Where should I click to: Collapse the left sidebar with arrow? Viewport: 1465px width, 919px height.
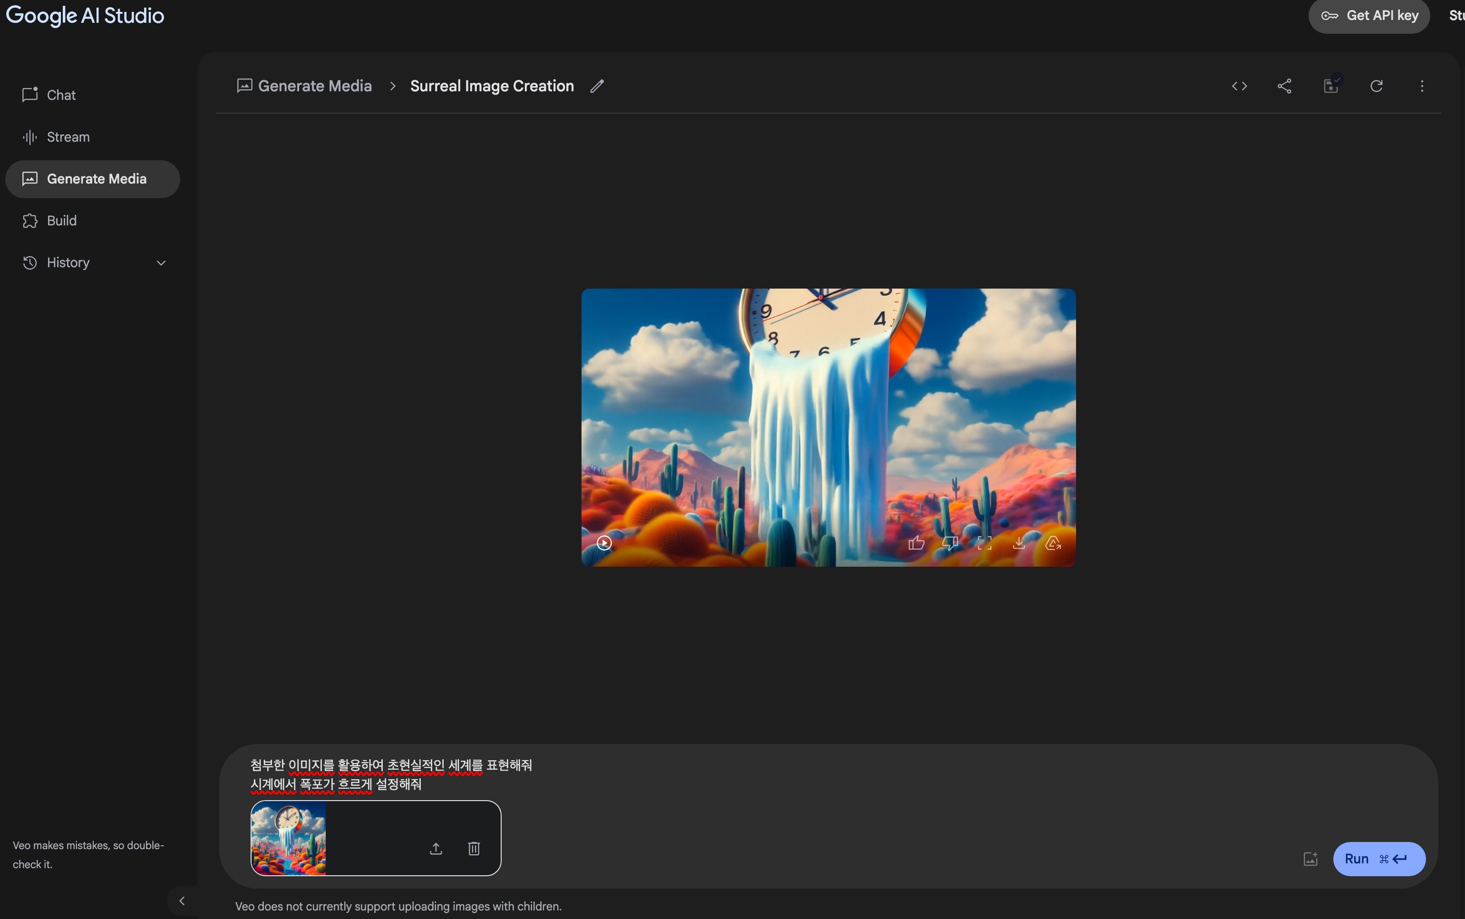[182, 901]
